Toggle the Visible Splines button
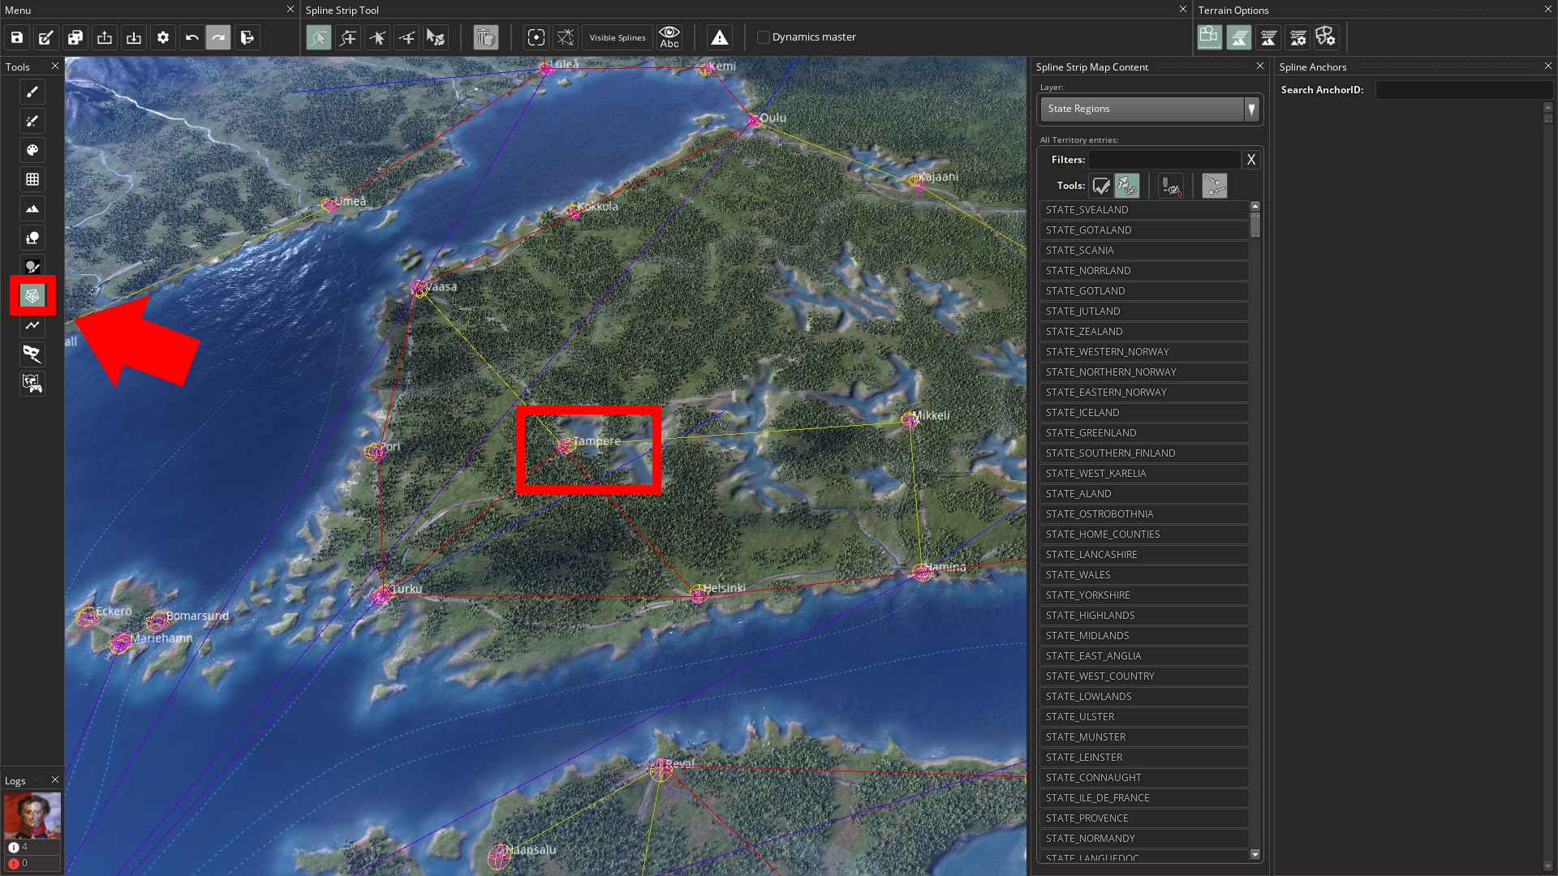This screenshot has width=1558, height=876. (x=616, y=37)
